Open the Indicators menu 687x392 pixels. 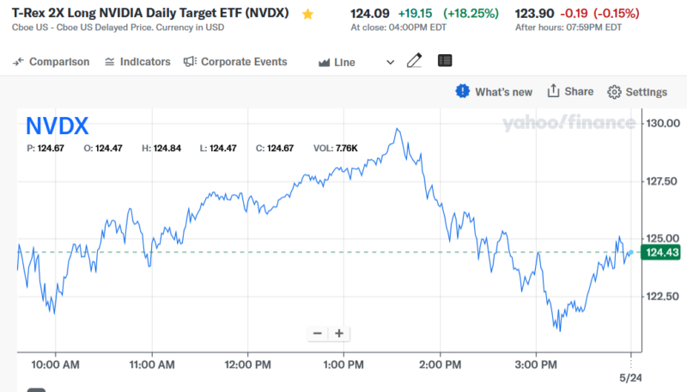pyautogui.click(x=137, y=62)
